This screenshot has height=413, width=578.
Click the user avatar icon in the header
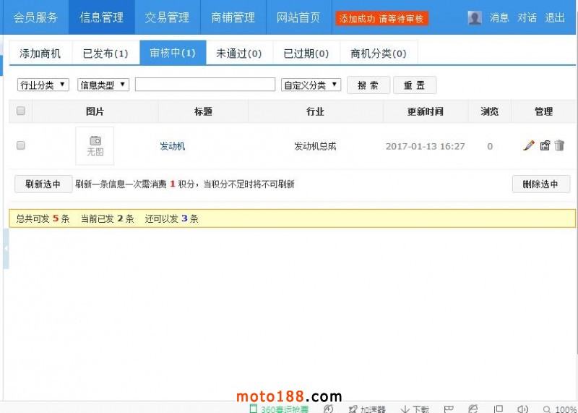475,18
